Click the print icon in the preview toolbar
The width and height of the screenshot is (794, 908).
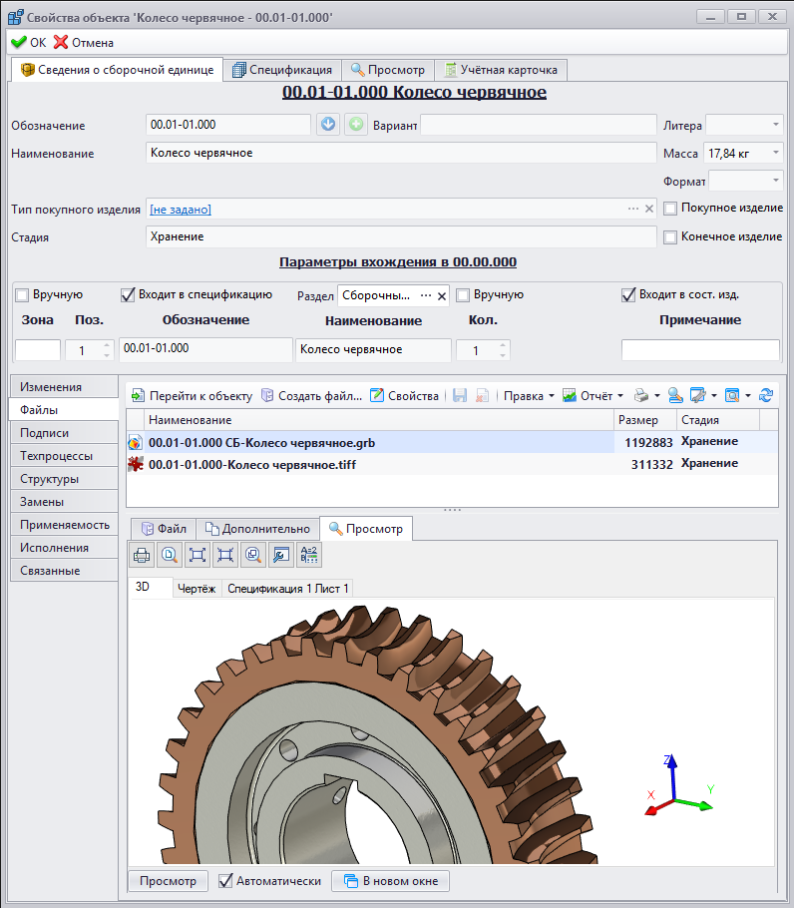[142, 556]
